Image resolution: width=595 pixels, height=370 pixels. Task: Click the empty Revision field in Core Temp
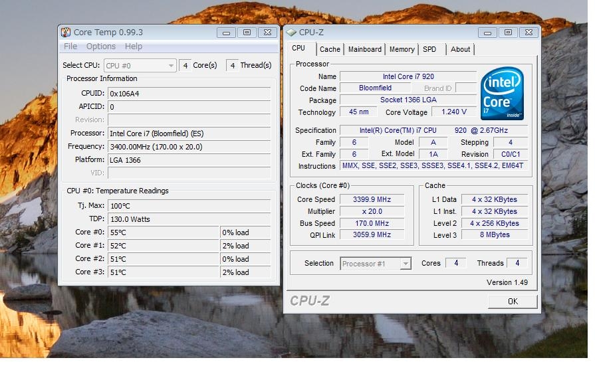189,120
